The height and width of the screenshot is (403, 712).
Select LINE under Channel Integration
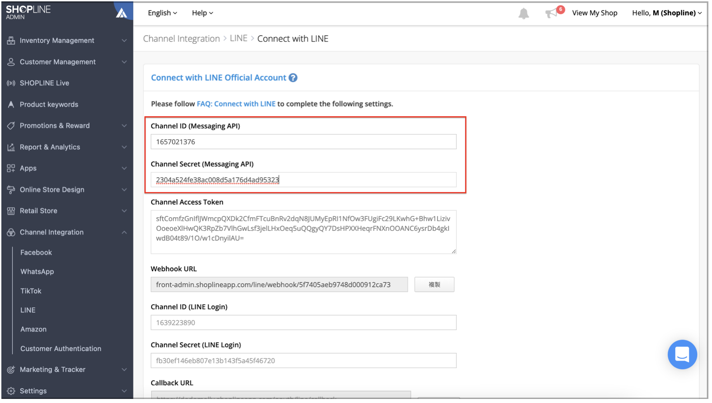[28, 310]
